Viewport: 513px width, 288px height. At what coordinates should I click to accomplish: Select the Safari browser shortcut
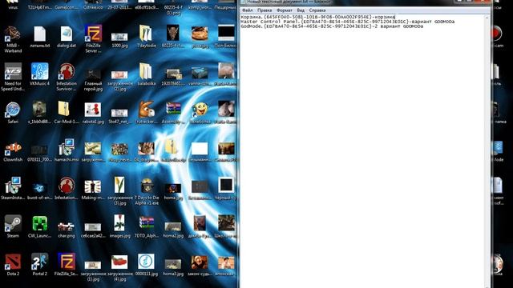pos(13,113)
